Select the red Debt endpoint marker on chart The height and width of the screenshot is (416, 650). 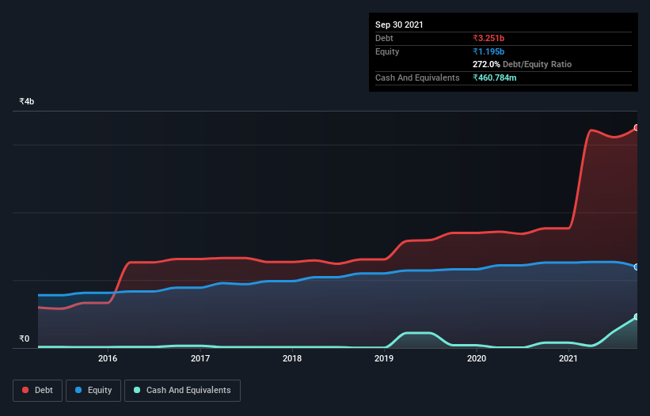click(x=637, y=127)
